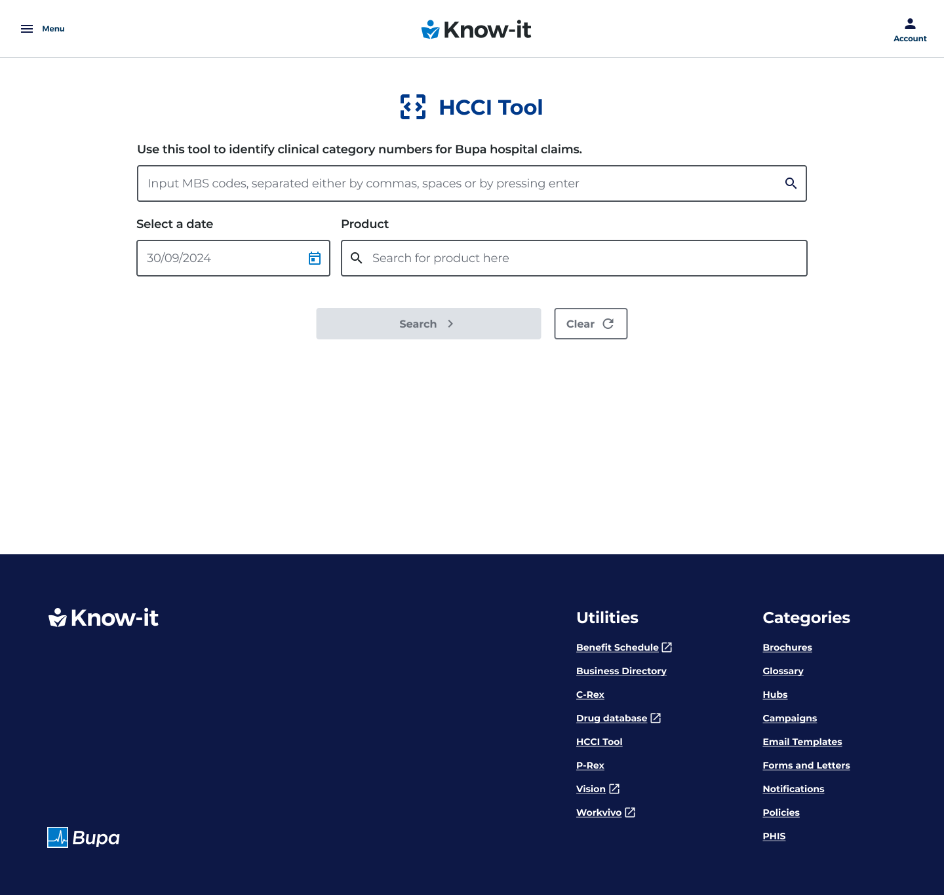Open the calendar date picker icon
The width and height of the screenshot is (944, 895).
(315, 258)
